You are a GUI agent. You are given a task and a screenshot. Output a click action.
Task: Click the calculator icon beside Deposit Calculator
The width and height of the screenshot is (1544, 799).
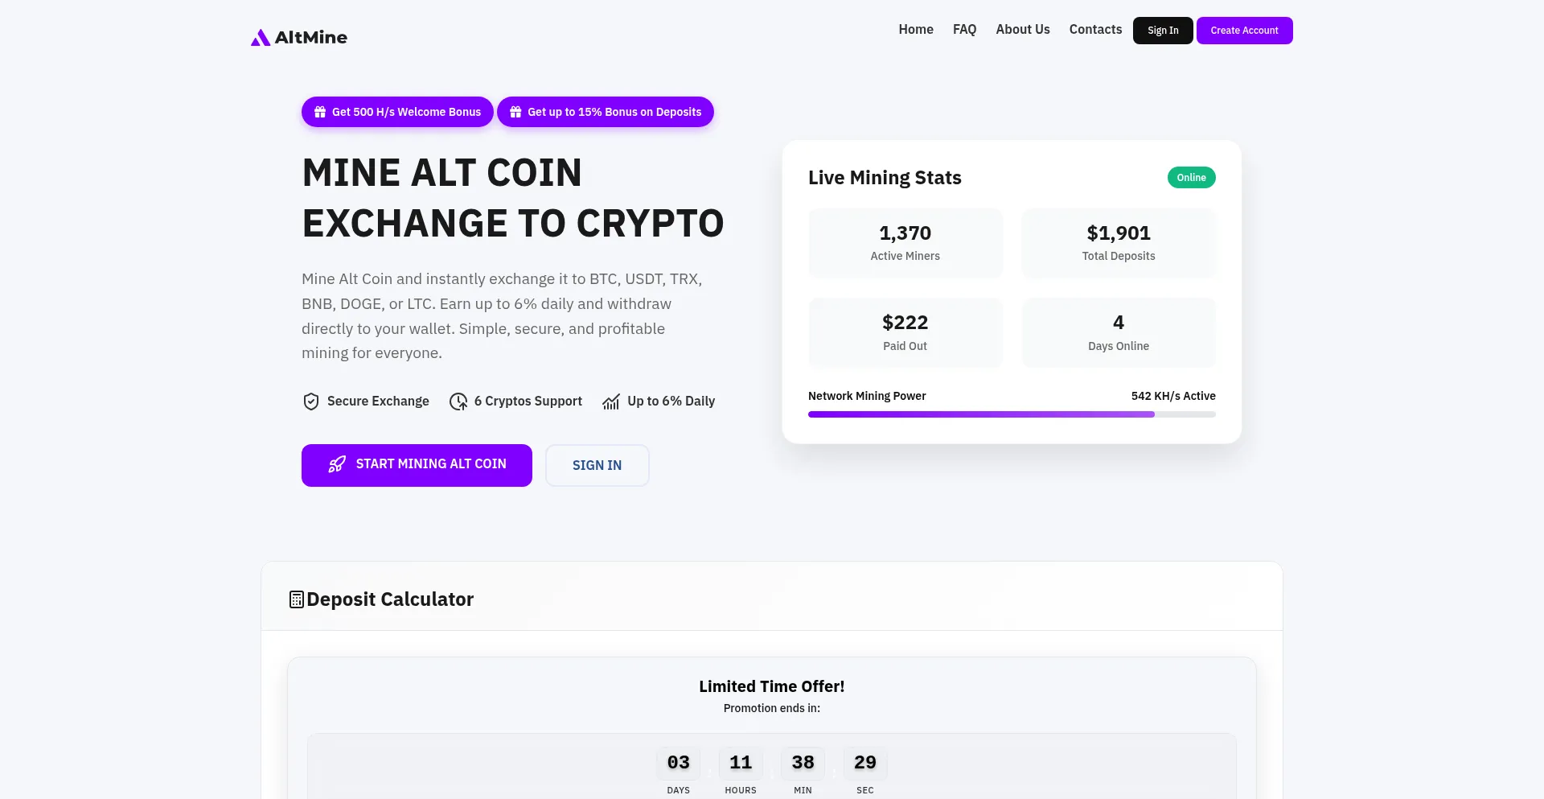click(297, 599)
